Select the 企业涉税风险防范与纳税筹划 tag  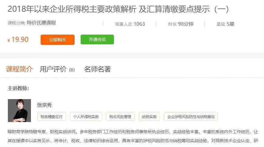click(191, 117)
